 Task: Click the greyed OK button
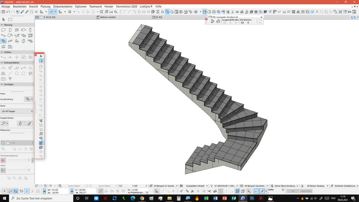pyautogui.click(x=293, y=191)
